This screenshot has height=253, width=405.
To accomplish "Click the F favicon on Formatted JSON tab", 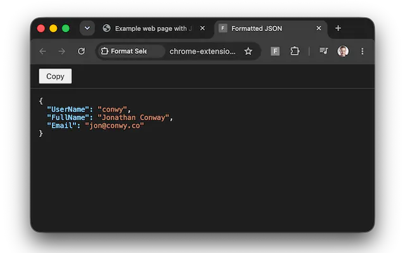I will tap(223, 28).
